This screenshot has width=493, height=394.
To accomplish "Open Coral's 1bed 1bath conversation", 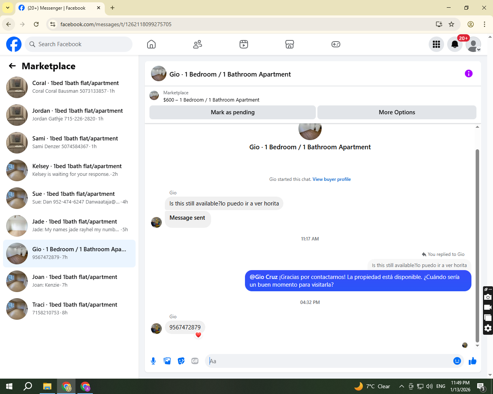I will [69, 87].
